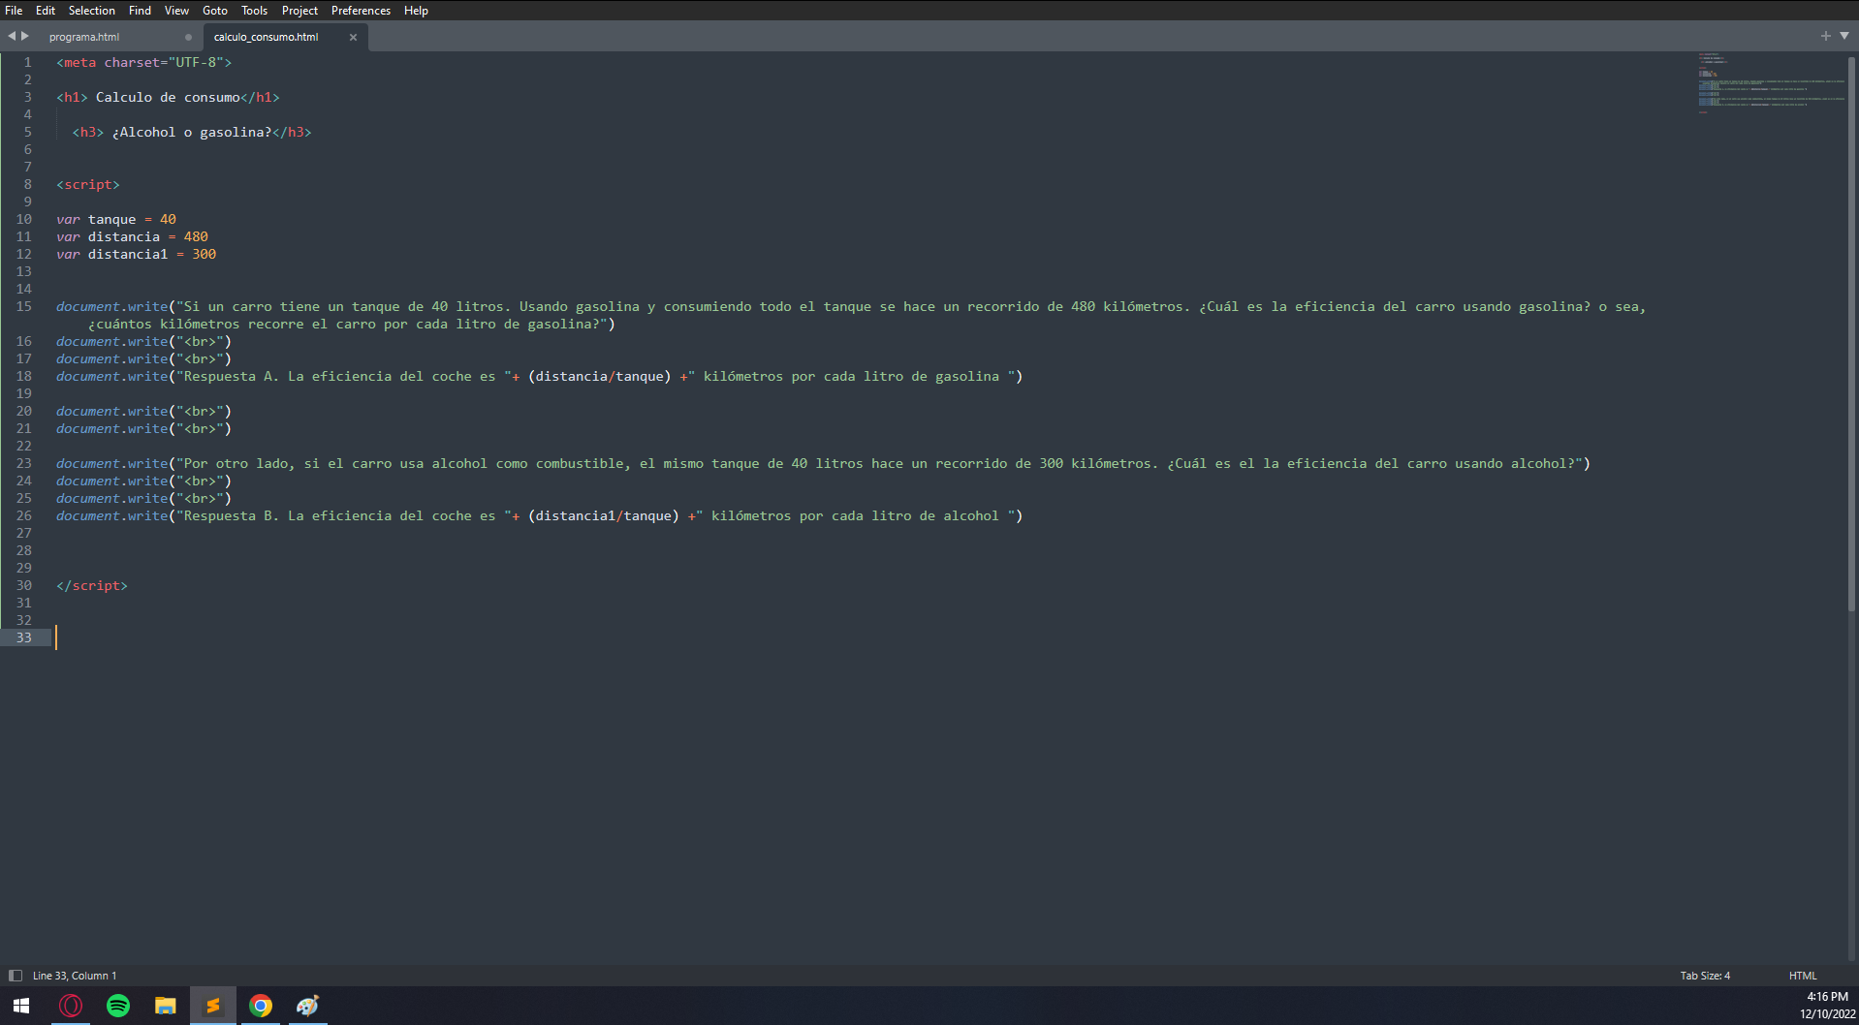Click the Sublime Text taskbar icon
1859x1025 pixels.
click(213, 1006)
